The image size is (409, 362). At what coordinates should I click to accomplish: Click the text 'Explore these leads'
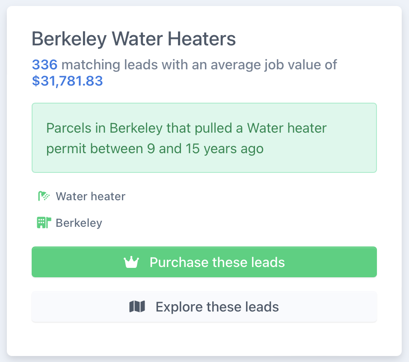(217, 307)
